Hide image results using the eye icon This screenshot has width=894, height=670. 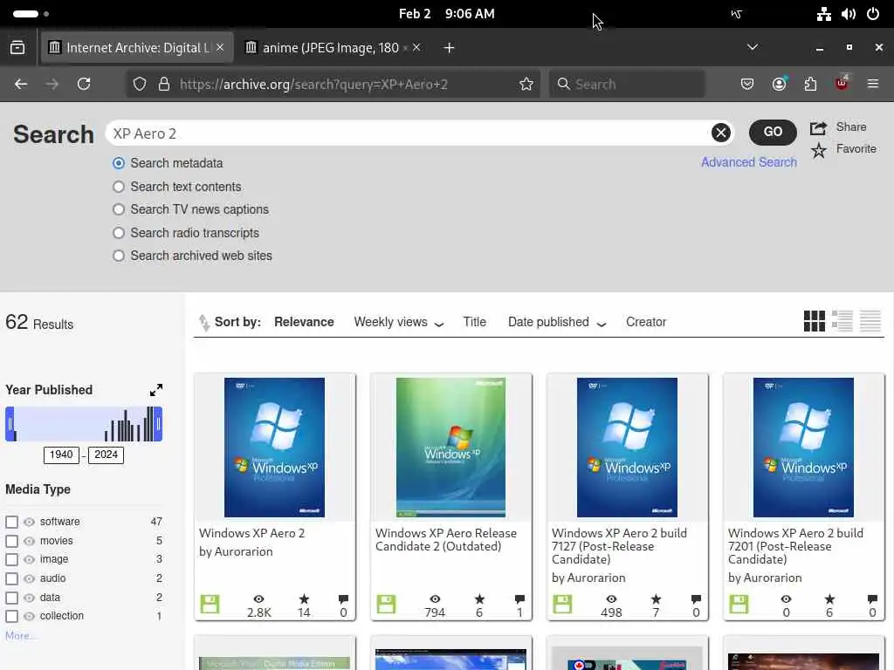tap(29, 559)
